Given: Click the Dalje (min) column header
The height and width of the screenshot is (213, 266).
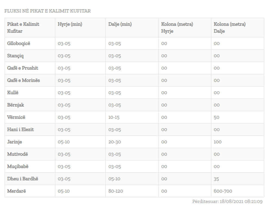Looking at the screenshot, I should [120, 24].
